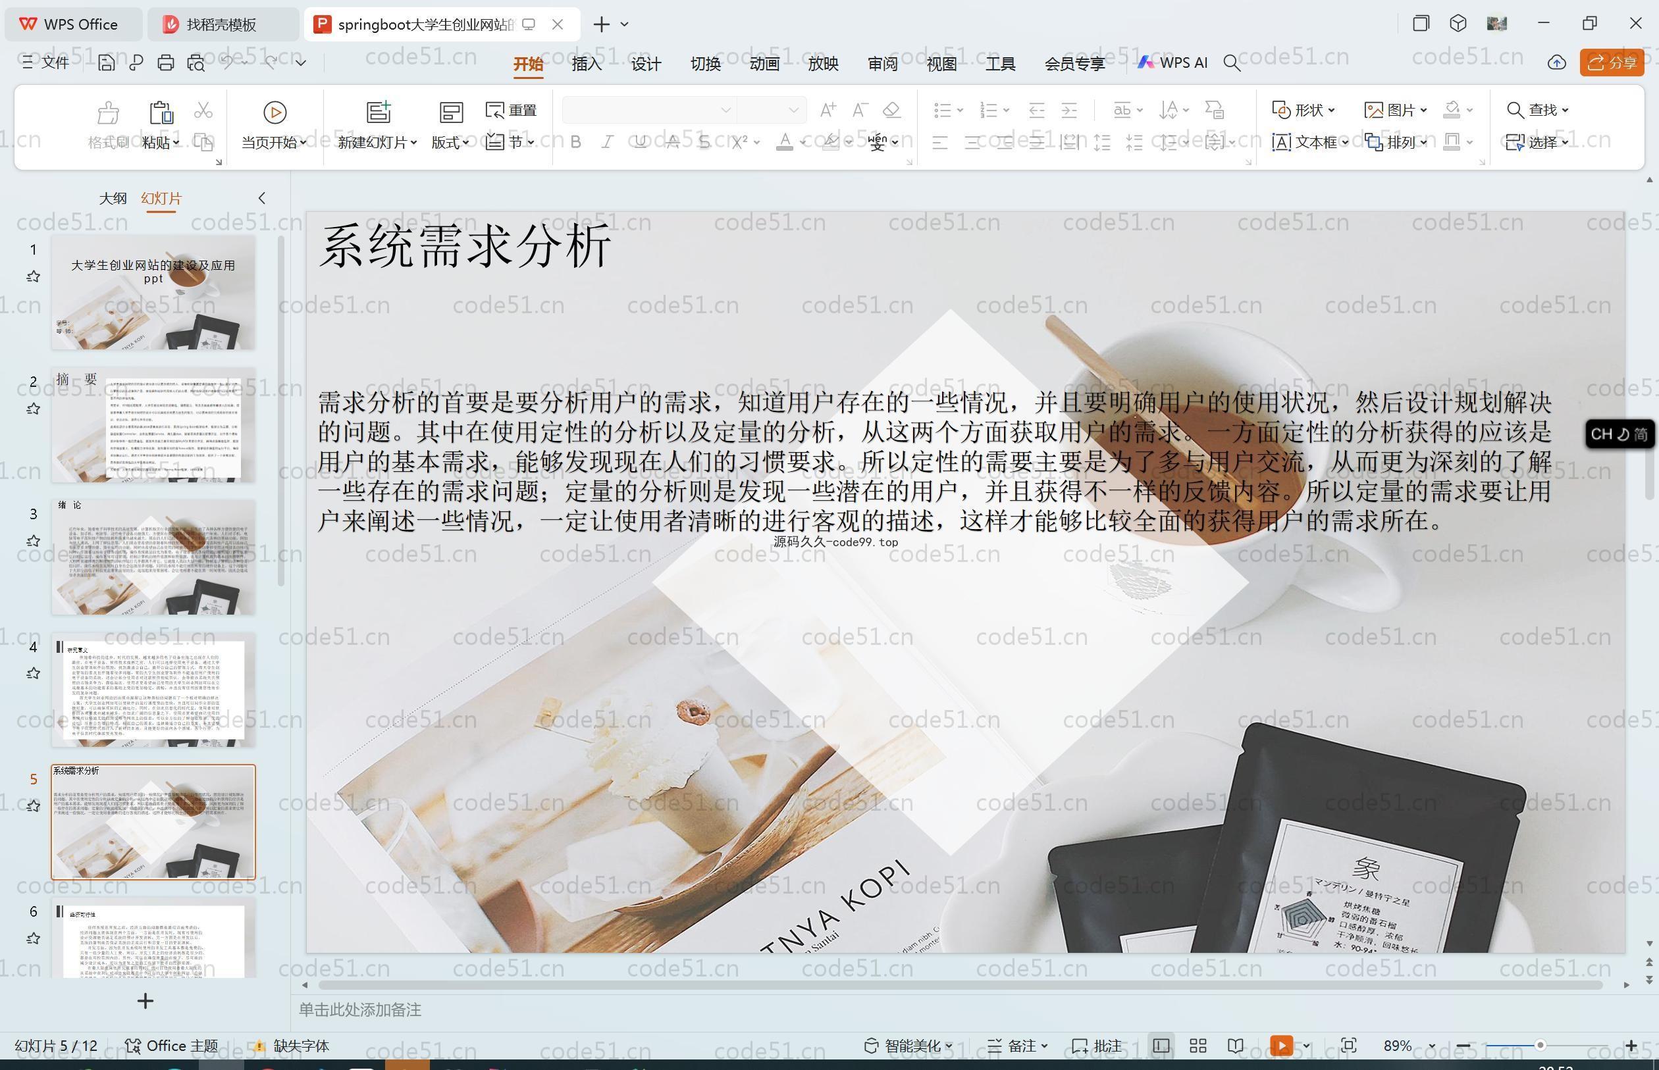Open the Insert (插入) ribbon tab

(587, 64)
